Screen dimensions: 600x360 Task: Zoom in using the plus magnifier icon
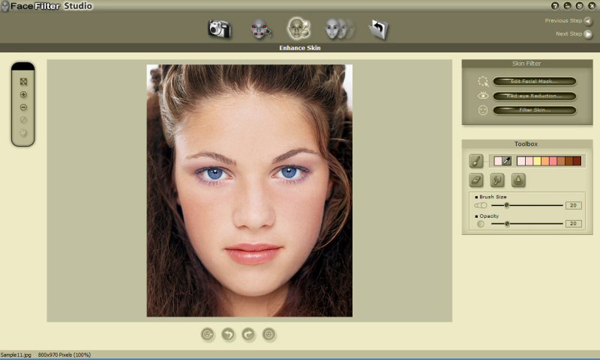(x=23, y=95)
